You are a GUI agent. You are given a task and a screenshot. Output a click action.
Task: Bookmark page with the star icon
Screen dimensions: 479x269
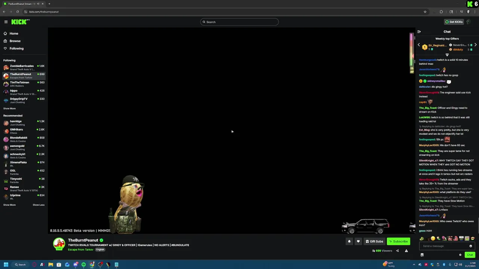(x=425, y=12)
